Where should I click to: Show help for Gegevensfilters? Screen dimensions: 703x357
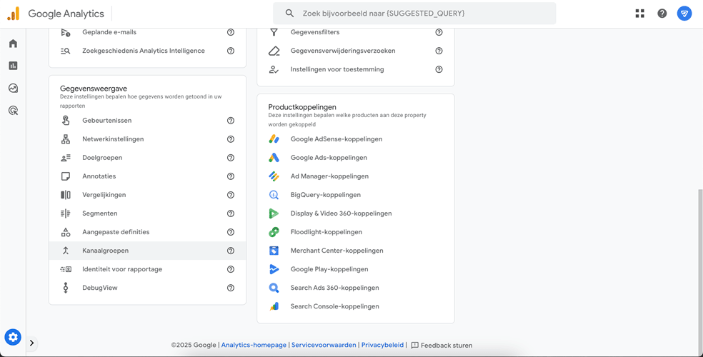(x=439, y=32)
